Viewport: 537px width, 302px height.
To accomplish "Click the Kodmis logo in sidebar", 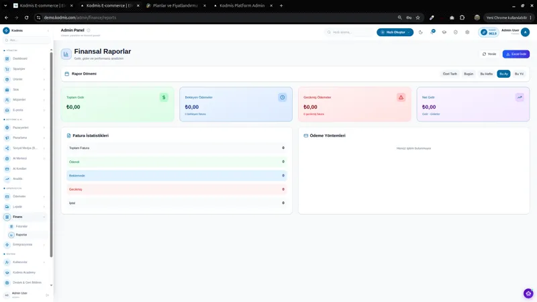I will (x=6, y=30).
